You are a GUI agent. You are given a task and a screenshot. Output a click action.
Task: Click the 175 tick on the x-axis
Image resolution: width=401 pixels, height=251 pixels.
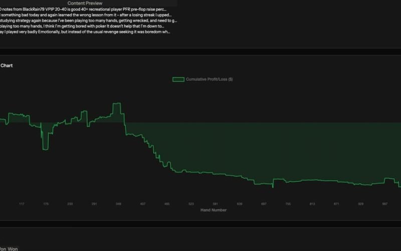46,204
